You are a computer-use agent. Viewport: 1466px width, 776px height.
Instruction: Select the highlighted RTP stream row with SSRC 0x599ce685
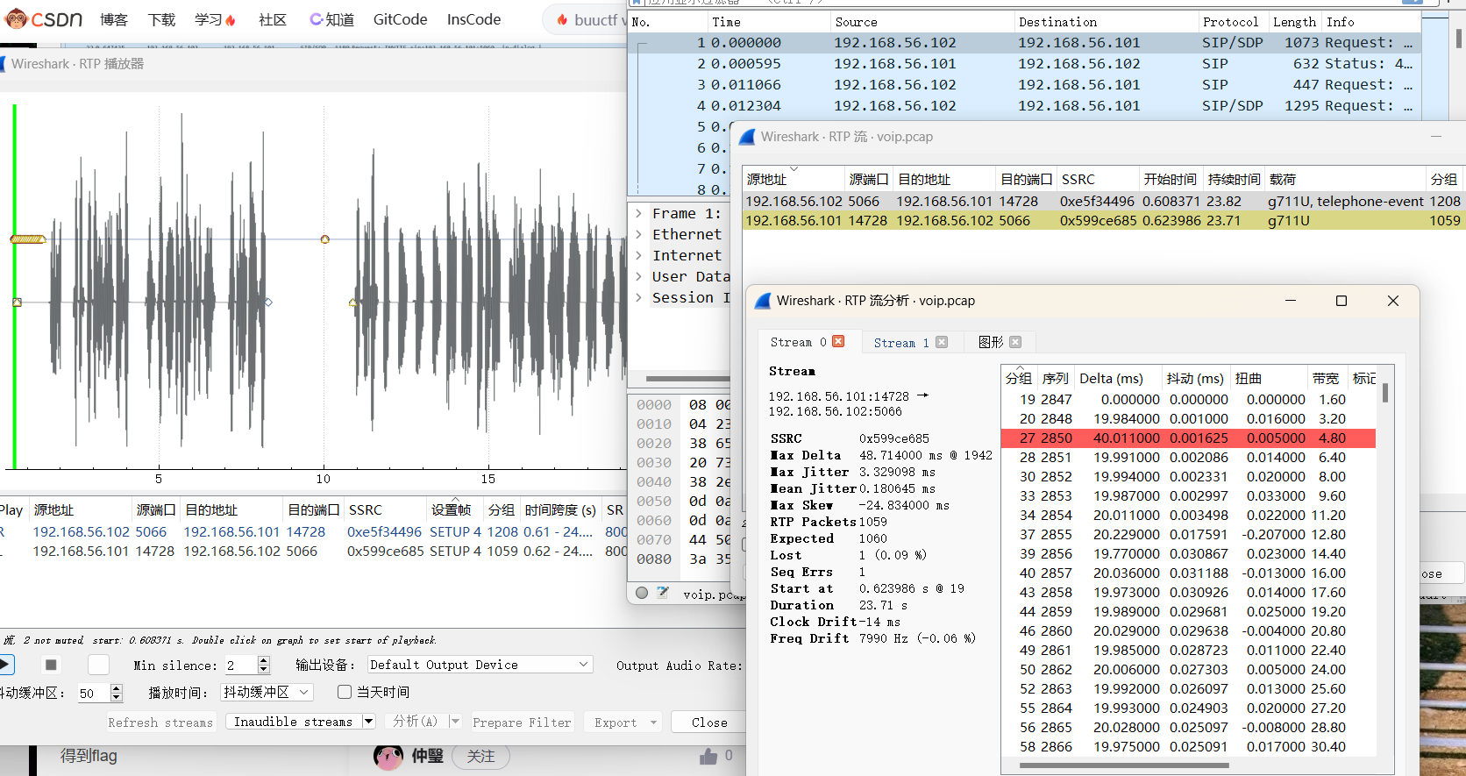[x=1102, y=220]
